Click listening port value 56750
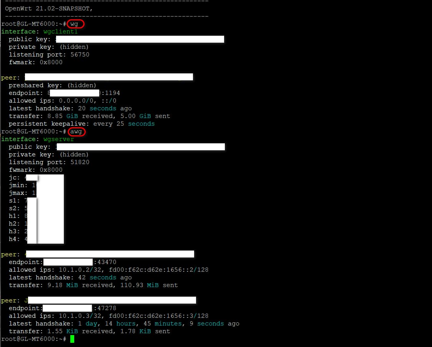Image resolution: width=432 pixels, height=347 pixels. [80, 55]
